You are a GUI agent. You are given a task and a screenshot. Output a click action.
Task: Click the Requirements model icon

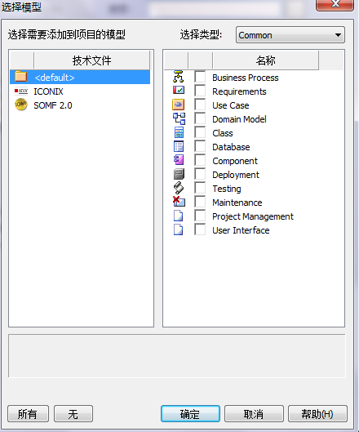pos(179,91)
